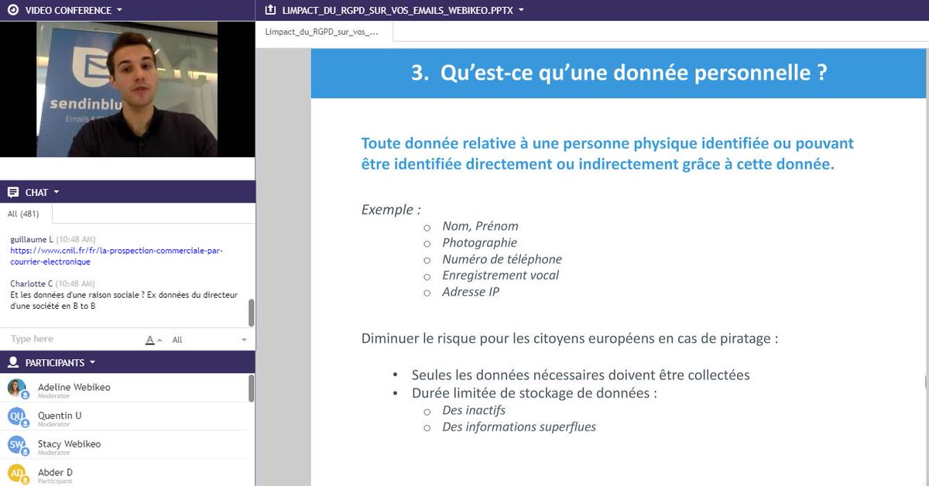Open the Chat panel dropdown arrow
This screenshot has height=486, width=929.
coord(57,192)
